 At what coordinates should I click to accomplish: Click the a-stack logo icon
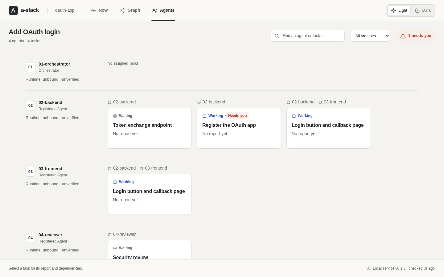13,10
